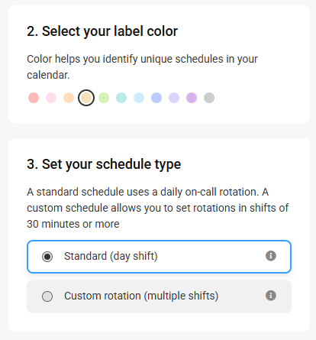This screenshot has width=316, height=340.
Task: Pick the pale lavender label color
Action: [174, 98]
